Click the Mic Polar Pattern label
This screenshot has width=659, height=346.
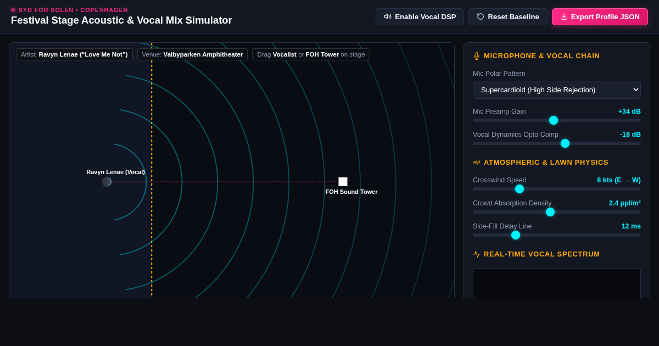point(499,74)
